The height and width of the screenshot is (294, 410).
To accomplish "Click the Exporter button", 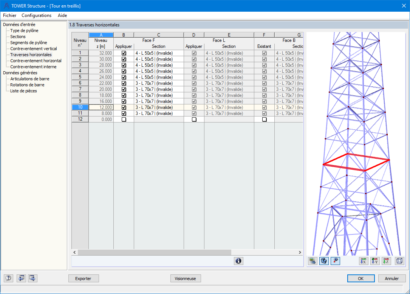I will pyautogui.click(x=84, y=278).
